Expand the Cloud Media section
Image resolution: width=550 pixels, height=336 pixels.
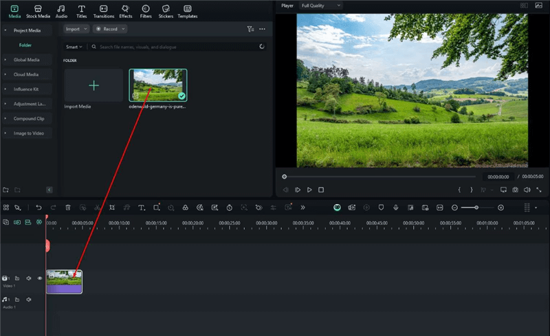[27, 75]
